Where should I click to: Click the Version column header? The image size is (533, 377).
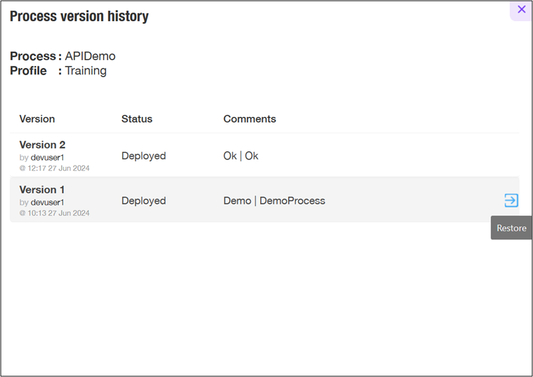pyautogui.click(x=37, y=119)
